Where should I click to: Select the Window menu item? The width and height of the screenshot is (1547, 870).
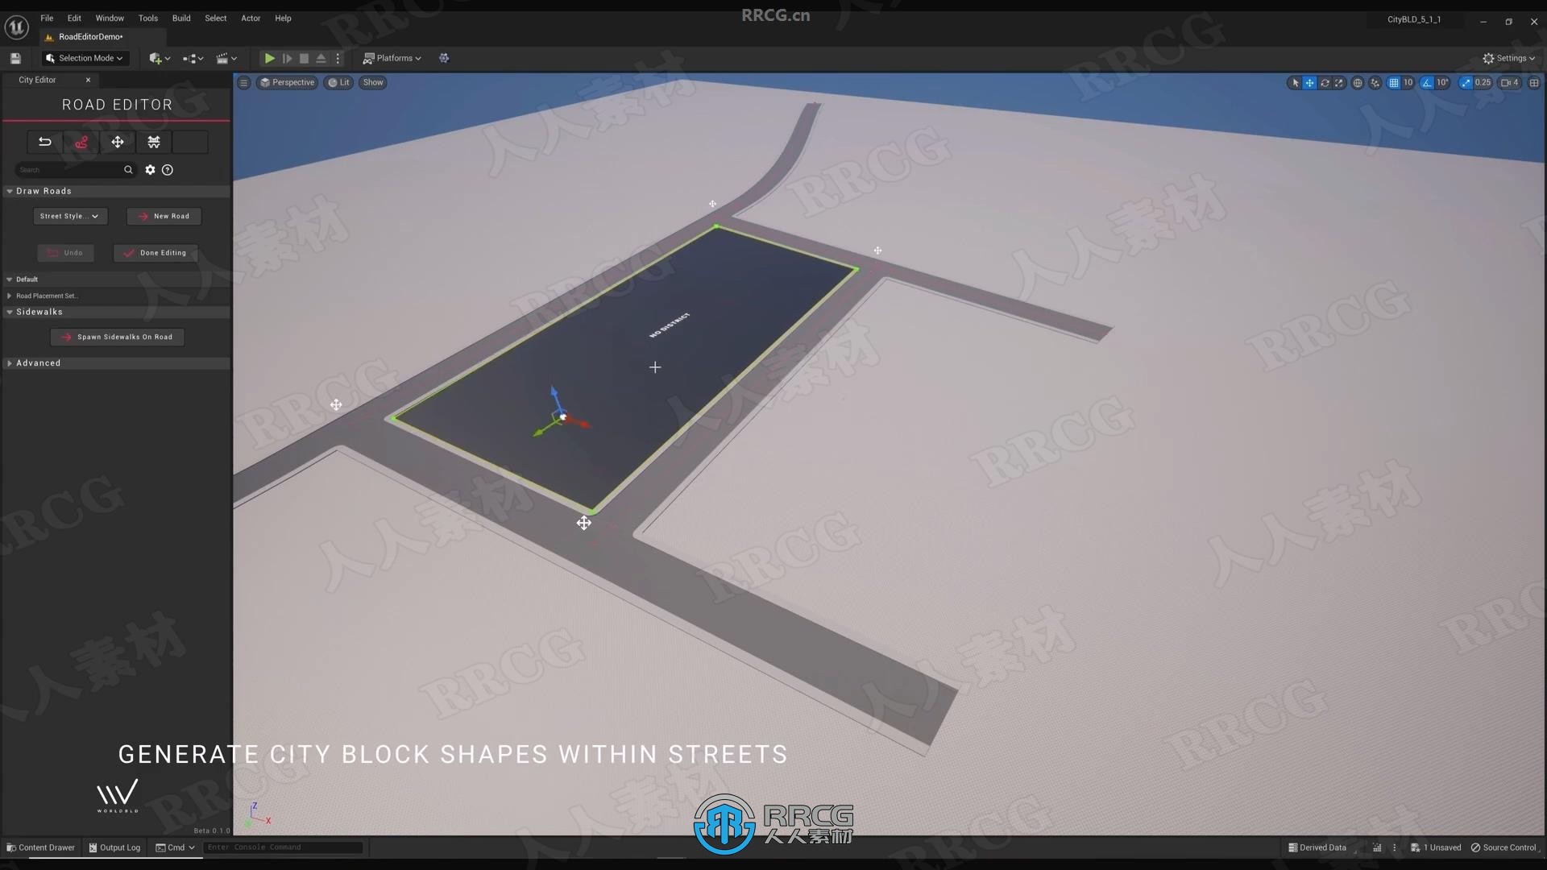tap(110, 18)
